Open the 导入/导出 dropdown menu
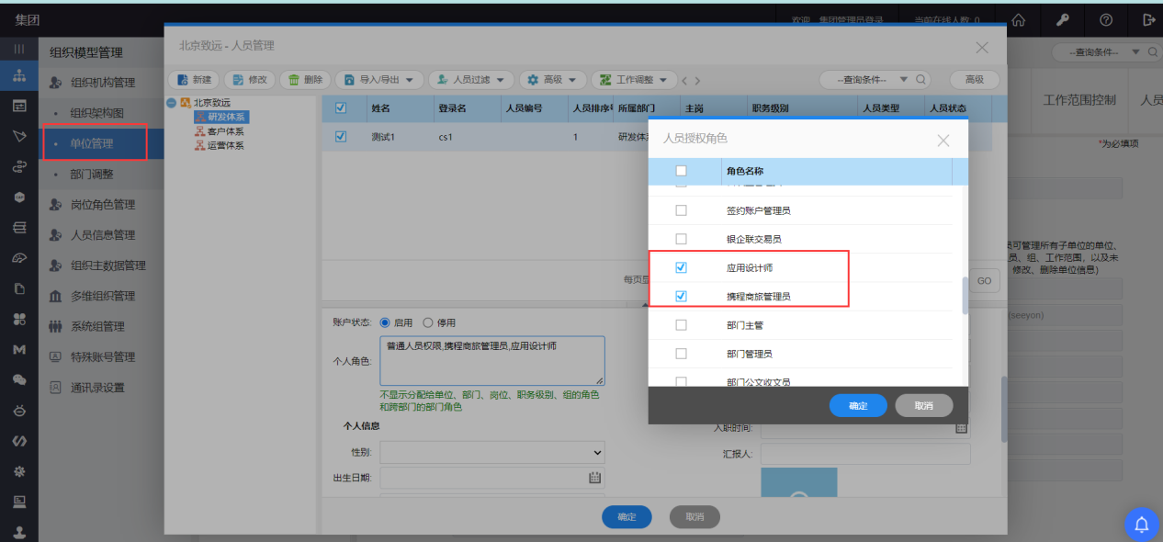Screen dimensions: 1163x542 click(x=379, y=80)
